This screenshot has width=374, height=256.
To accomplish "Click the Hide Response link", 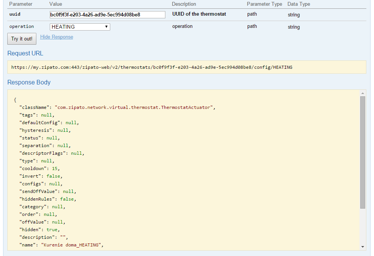I will point(57,37).
